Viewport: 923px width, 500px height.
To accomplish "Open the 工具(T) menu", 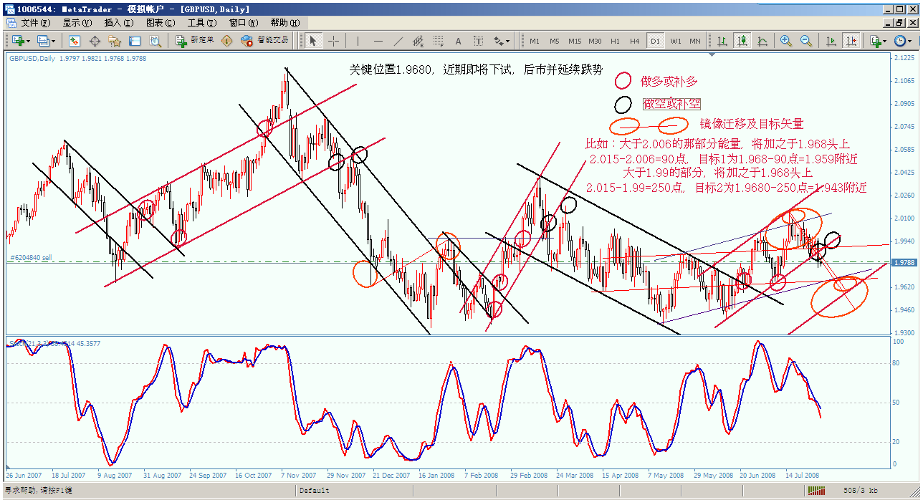I will click(x=201, y=23).
